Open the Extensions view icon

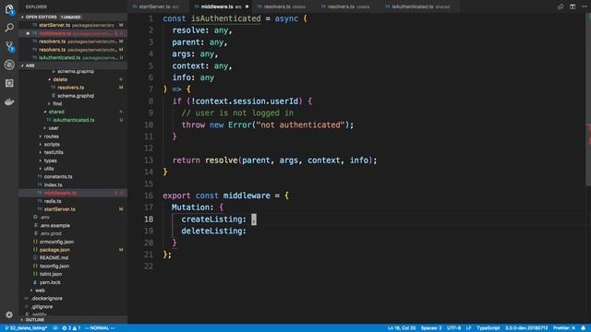[9, 83]
